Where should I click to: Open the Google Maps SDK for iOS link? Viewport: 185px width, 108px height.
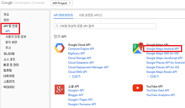tap(162, 53)
